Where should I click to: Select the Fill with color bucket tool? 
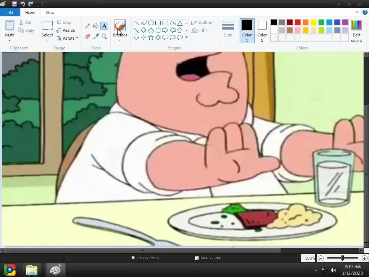pyautogui.click(x=95, y=26)
